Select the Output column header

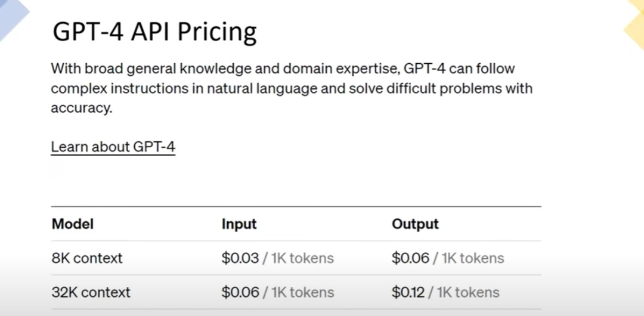click(x=415, y=224)
